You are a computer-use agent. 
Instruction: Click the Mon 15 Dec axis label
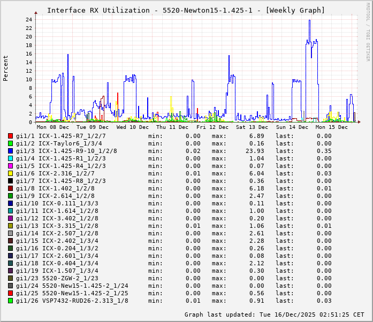click(x=332, y=127)
